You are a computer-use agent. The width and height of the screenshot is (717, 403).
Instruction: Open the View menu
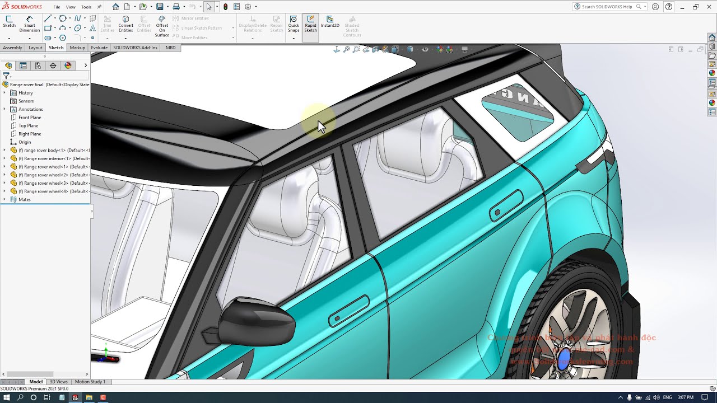tap(71, 7)
